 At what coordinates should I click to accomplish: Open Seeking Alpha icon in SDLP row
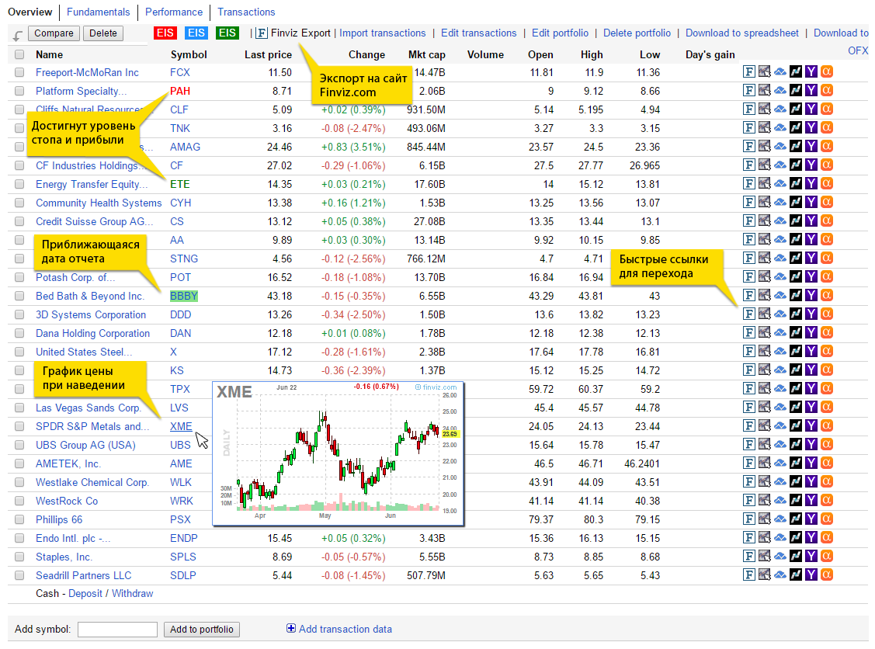[827, 574]
